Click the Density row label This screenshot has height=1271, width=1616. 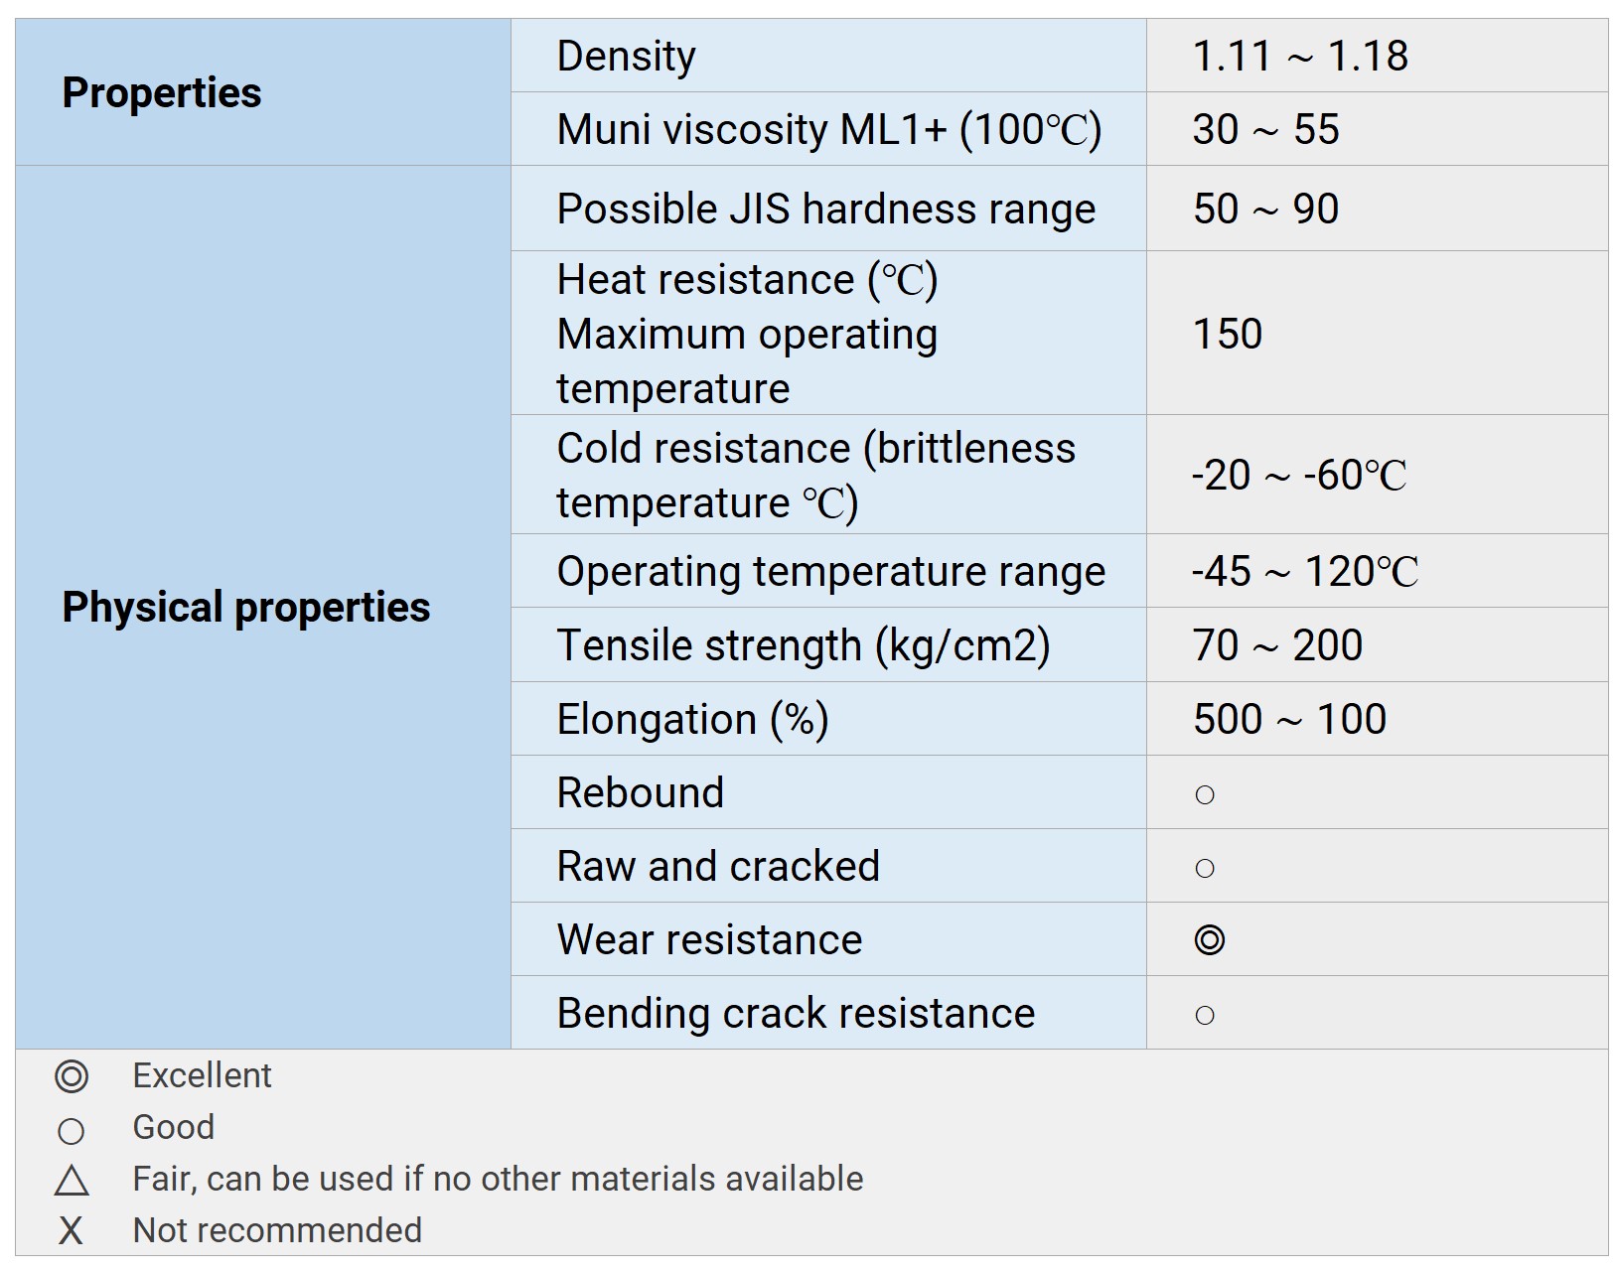point(626,56)
